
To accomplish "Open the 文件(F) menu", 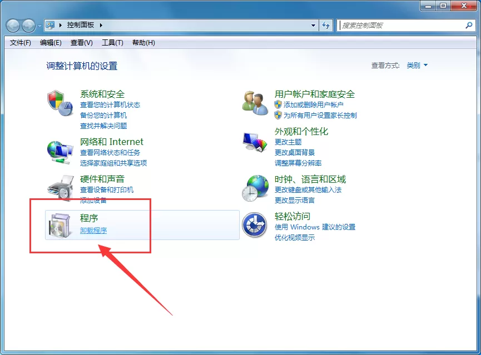I will point(20,43).
